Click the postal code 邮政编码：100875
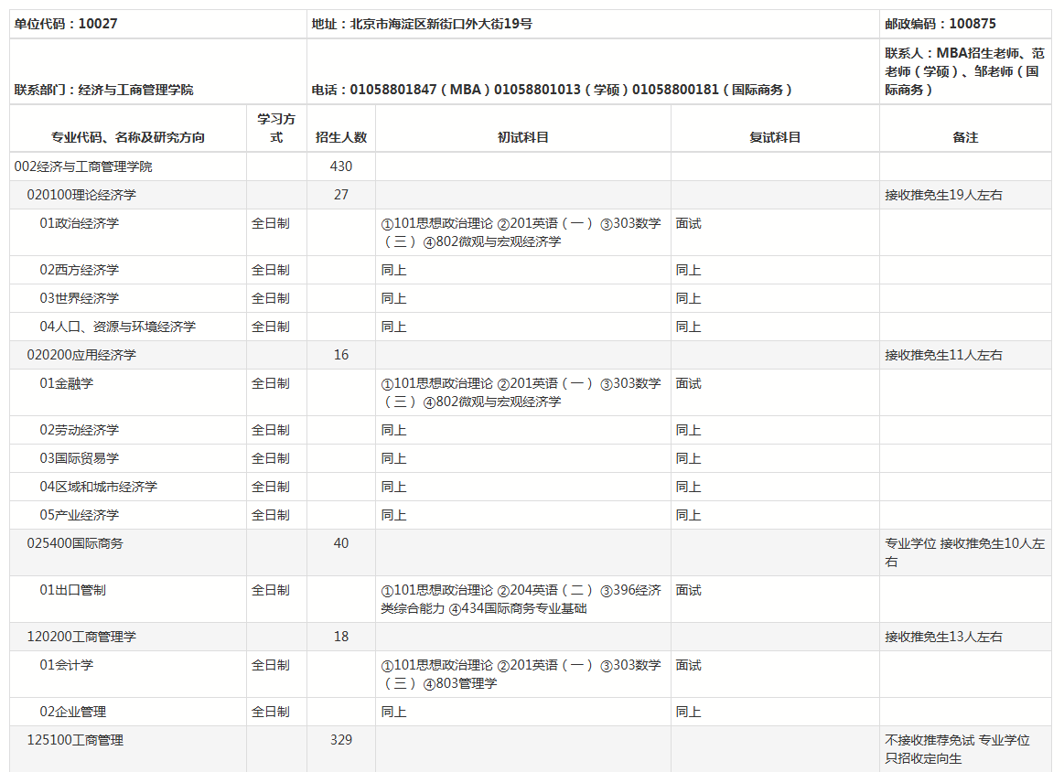Viewport: 1064px width, 772px height. tap(940, 24)
